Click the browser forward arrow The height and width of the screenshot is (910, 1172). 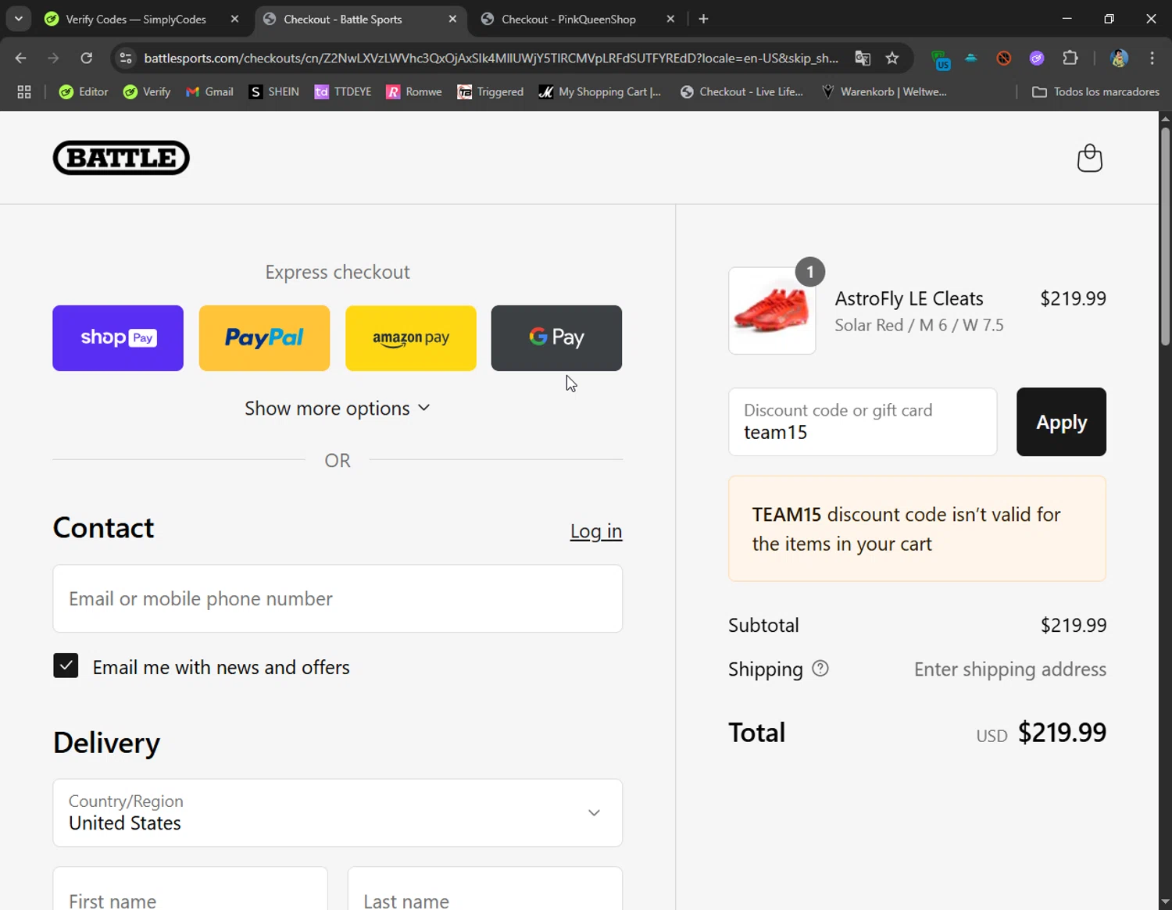click(x=53, y=58)
